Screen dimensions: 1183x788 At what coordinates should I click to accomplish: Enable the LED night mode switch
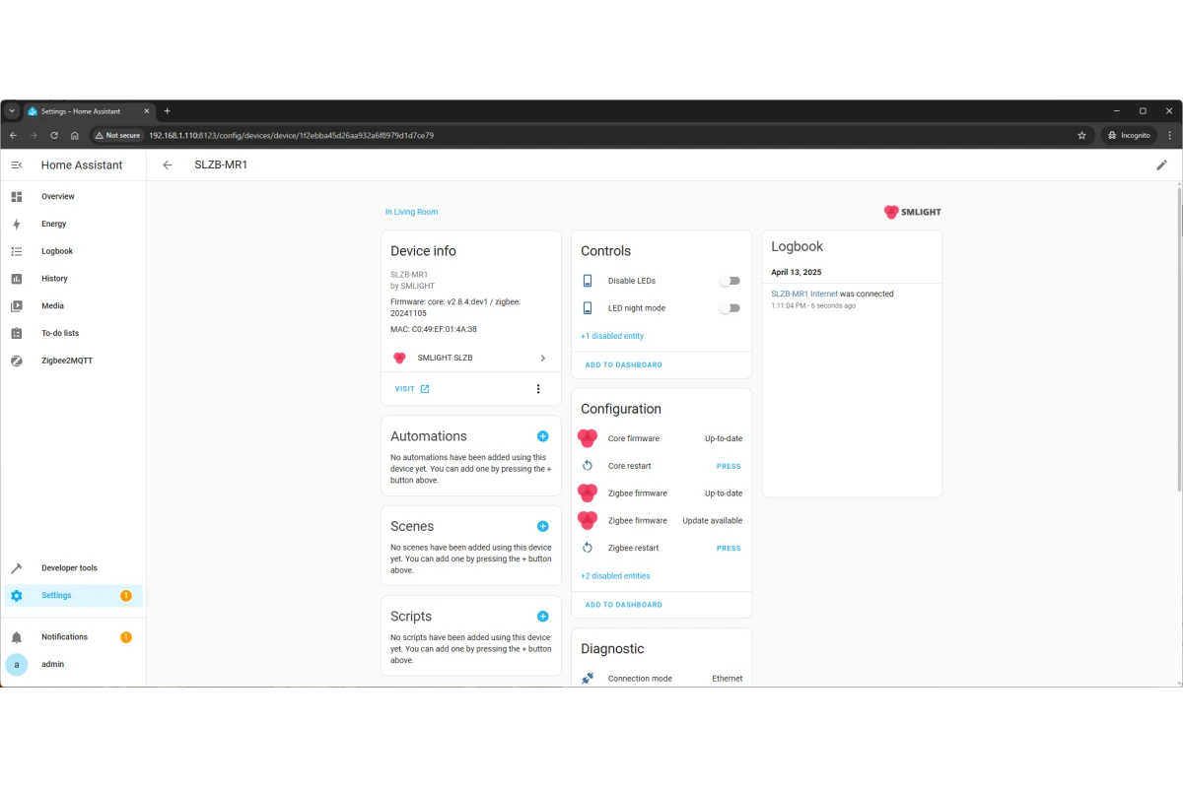click(729, 308)
